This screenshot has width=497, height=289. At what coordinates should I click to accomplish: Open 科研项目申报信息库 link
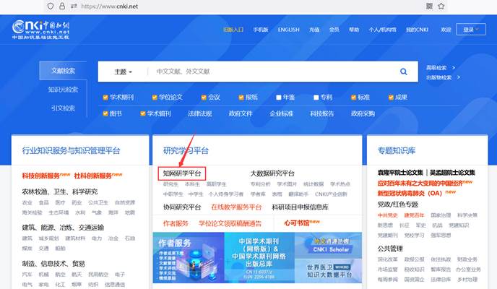301,207
